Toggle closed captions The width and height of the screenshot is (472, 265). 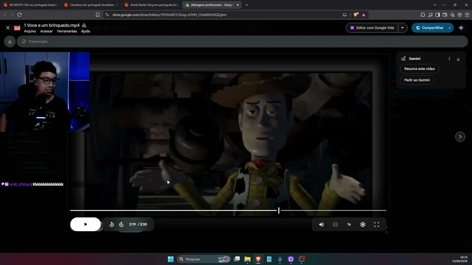coord(335,225)
